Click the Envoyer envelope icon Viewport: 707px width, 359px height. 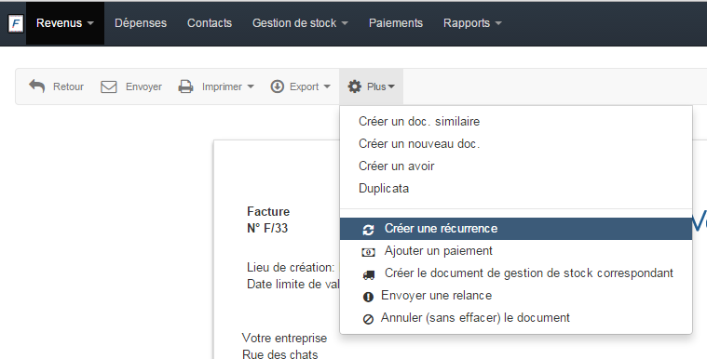[109, 86]
